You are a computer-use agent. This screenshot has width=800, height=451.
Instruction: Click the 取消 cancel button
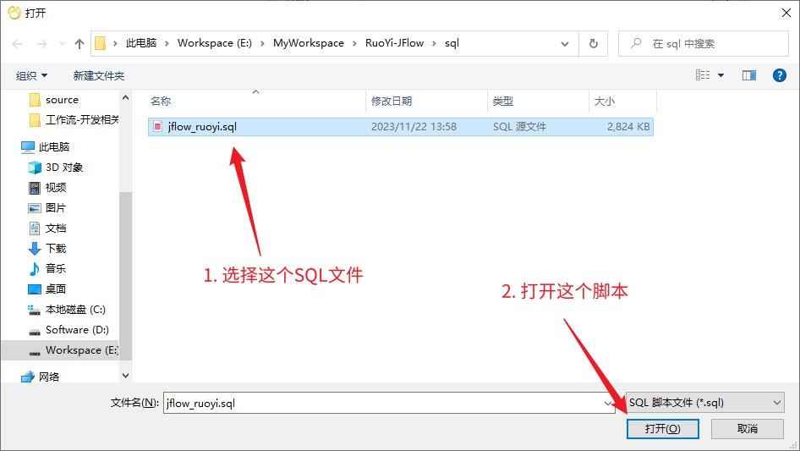pyautogui.click(x=747, y=429)
